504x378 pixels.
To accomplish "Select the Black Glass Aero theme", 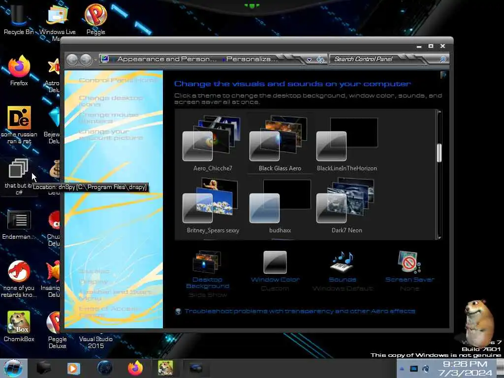I will pyautogui.click(x=280, y=144).
